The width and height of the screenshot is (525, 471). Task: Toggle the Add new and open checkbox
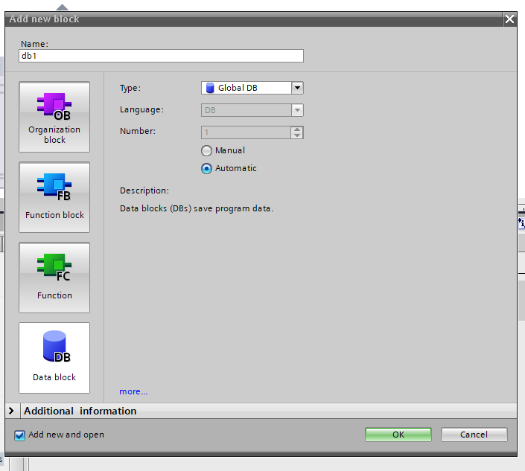pyautogui.click(x=19, y=435)
